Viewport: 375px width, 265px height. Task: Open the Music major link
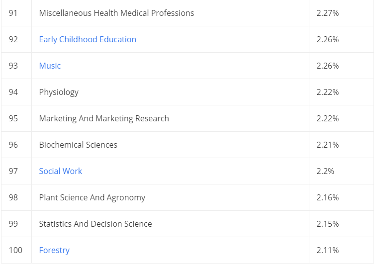(x=50, y=66)
